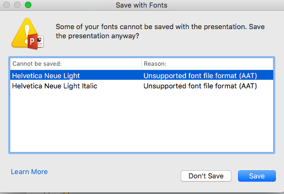Click the empty white area of the font list
This screenshot has width=284, height=194.
(x=142, y=121)
